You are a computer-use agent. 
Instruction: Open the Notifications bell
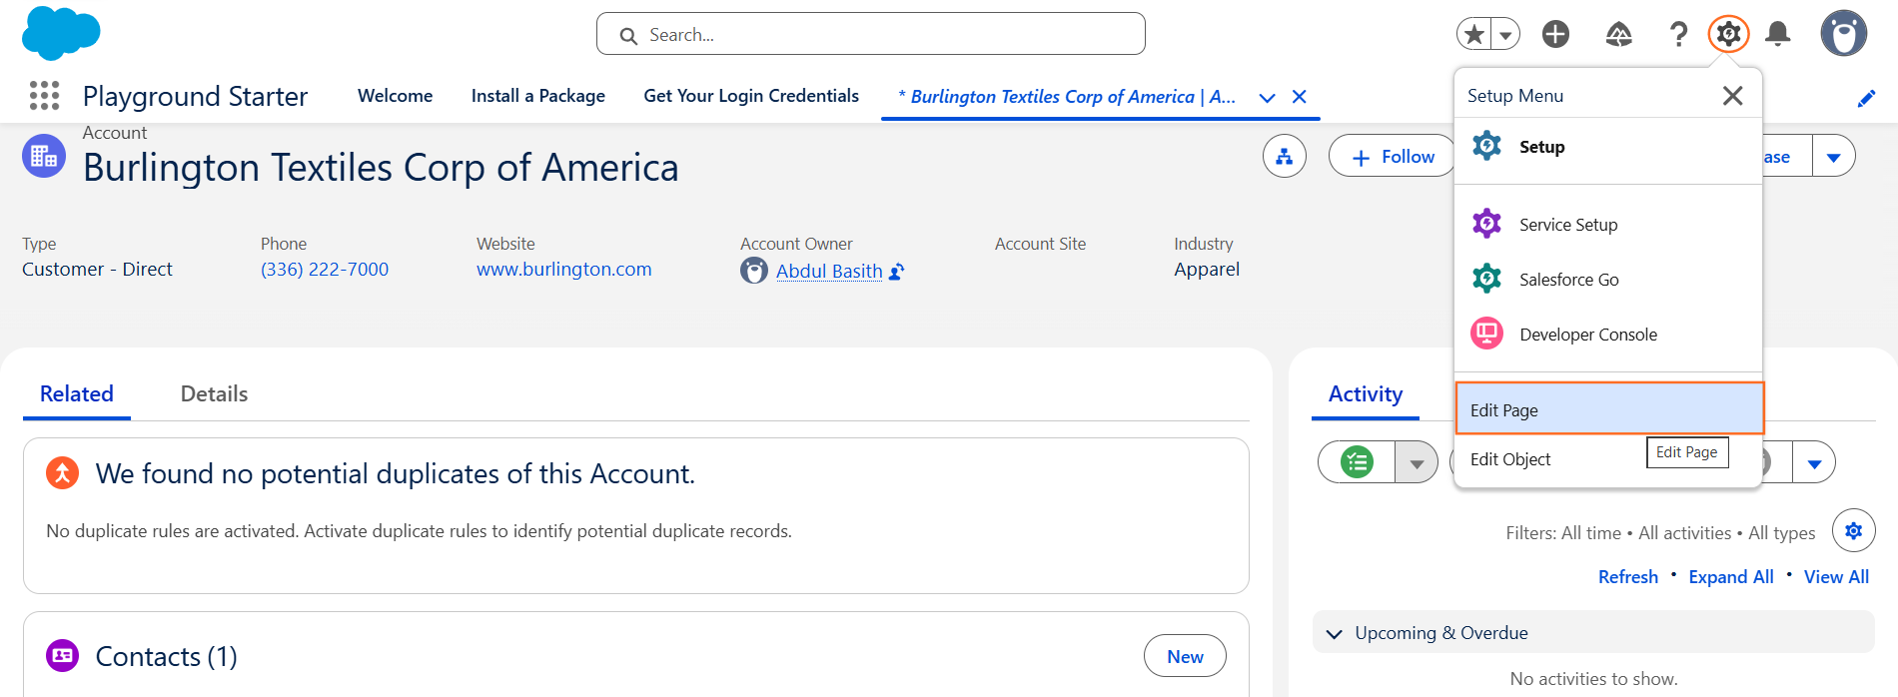point(1778,34)
